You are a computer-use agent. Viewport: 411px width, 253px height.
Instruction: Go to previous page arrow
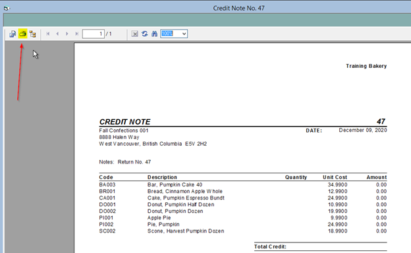57,34
